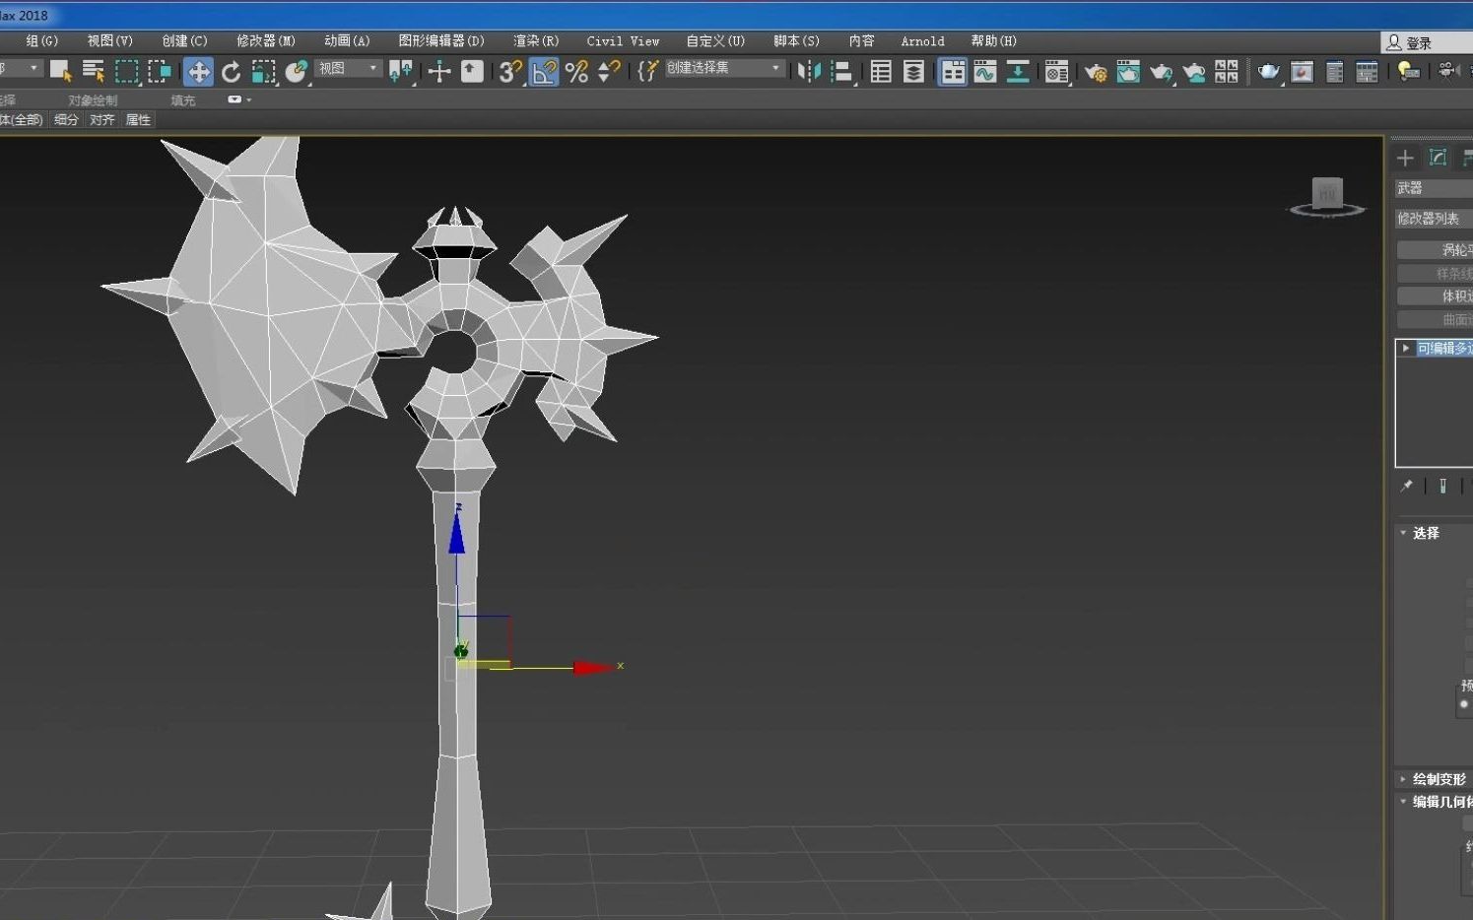Viewport: 1473px width, 920px height.
Task: Expand the 编辑几何体 rollout
Action: pyautogui.click(x=1437, y=801)
